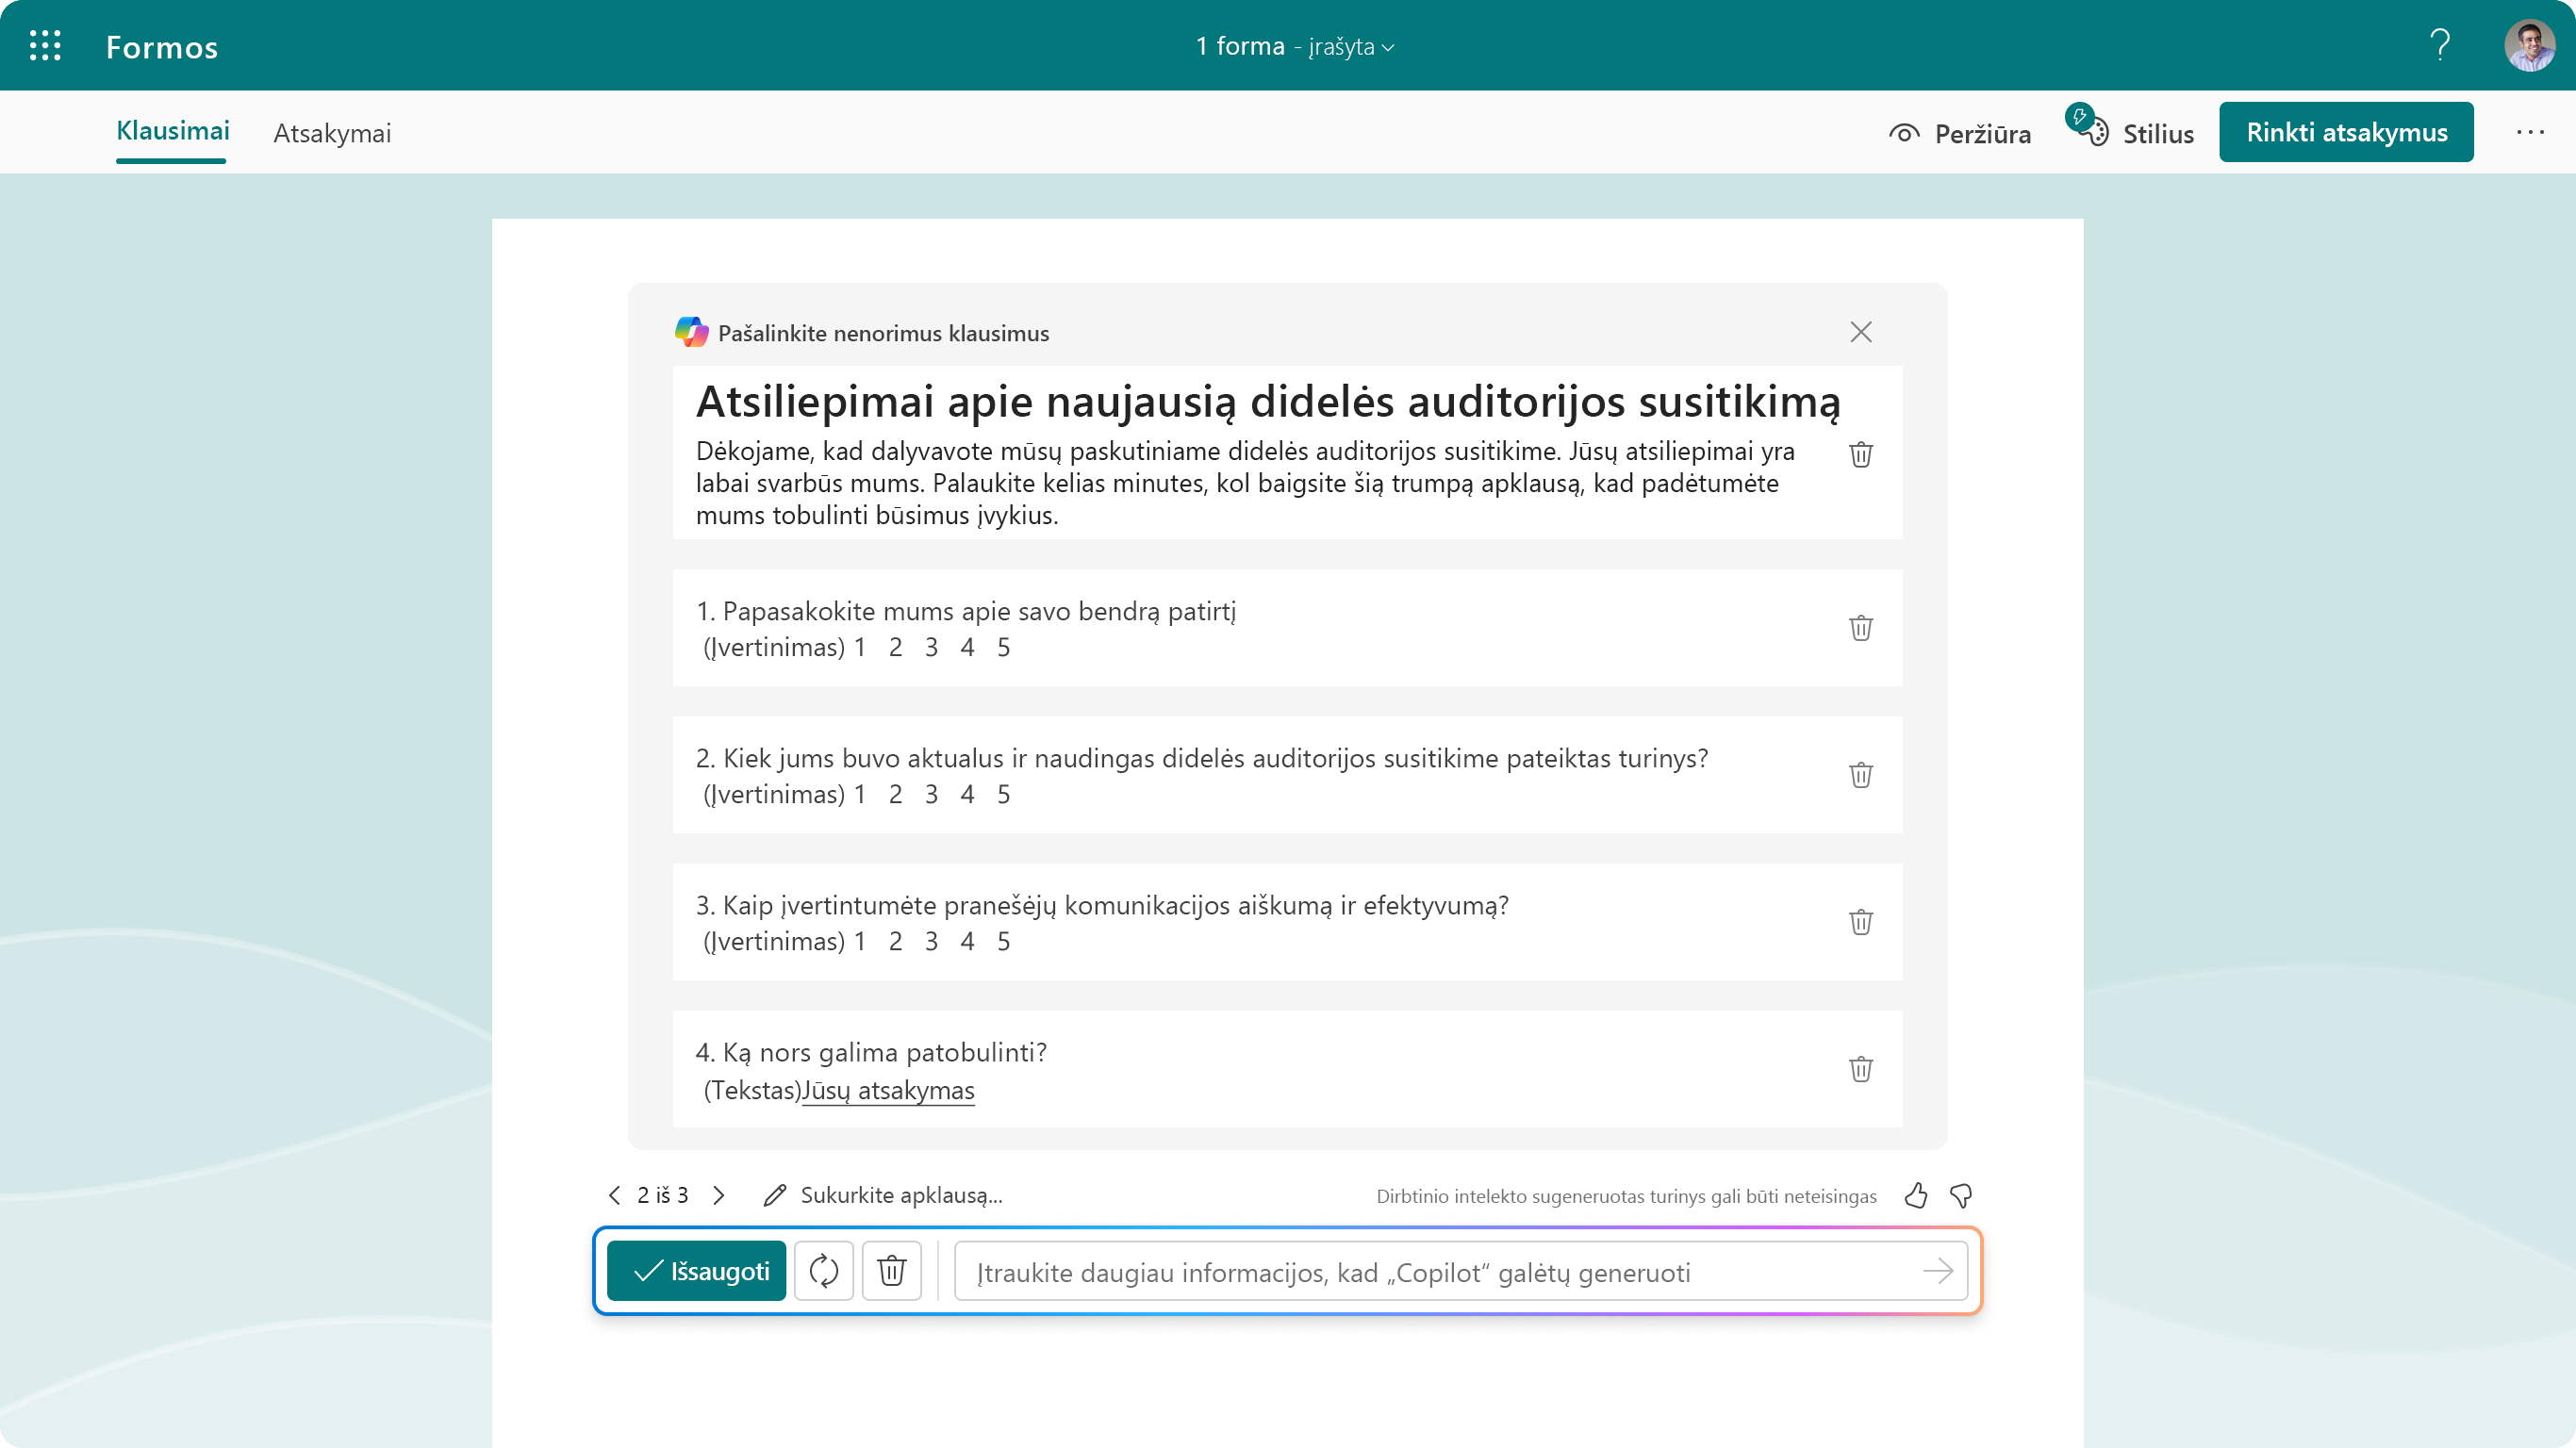Click the form description starting with Dėkojame

click(1245, 483)
